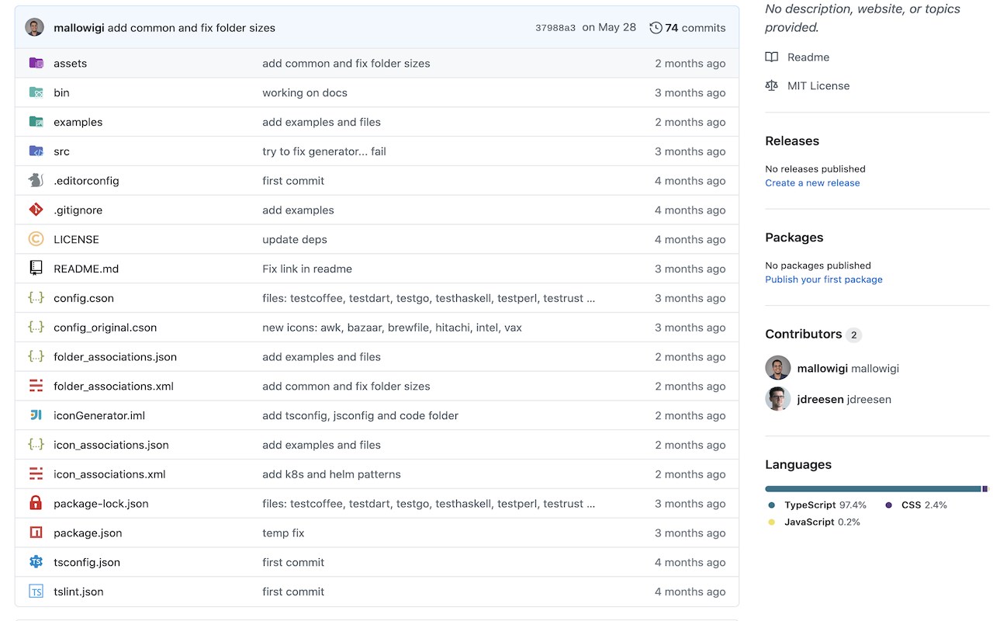Open commit hash 37988a3
The width and height of the screenshot is (993, 621).
tap(555, 28)
